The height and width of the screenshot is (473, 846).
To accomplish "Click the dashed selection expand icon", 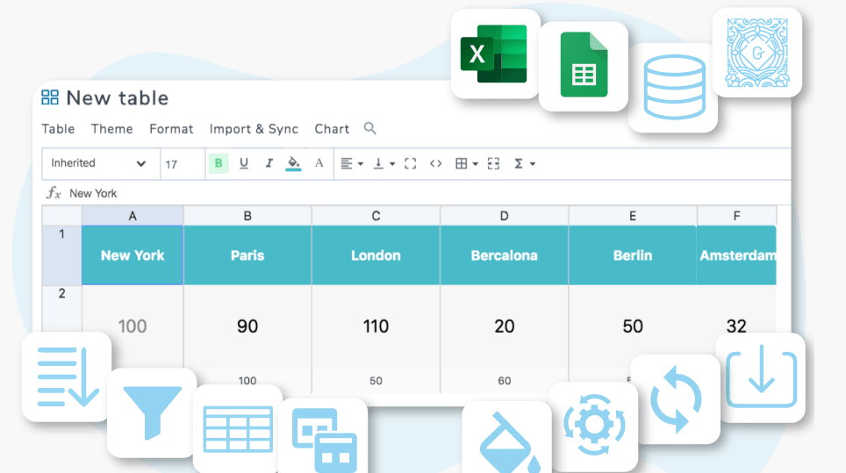I will point(493,163).
